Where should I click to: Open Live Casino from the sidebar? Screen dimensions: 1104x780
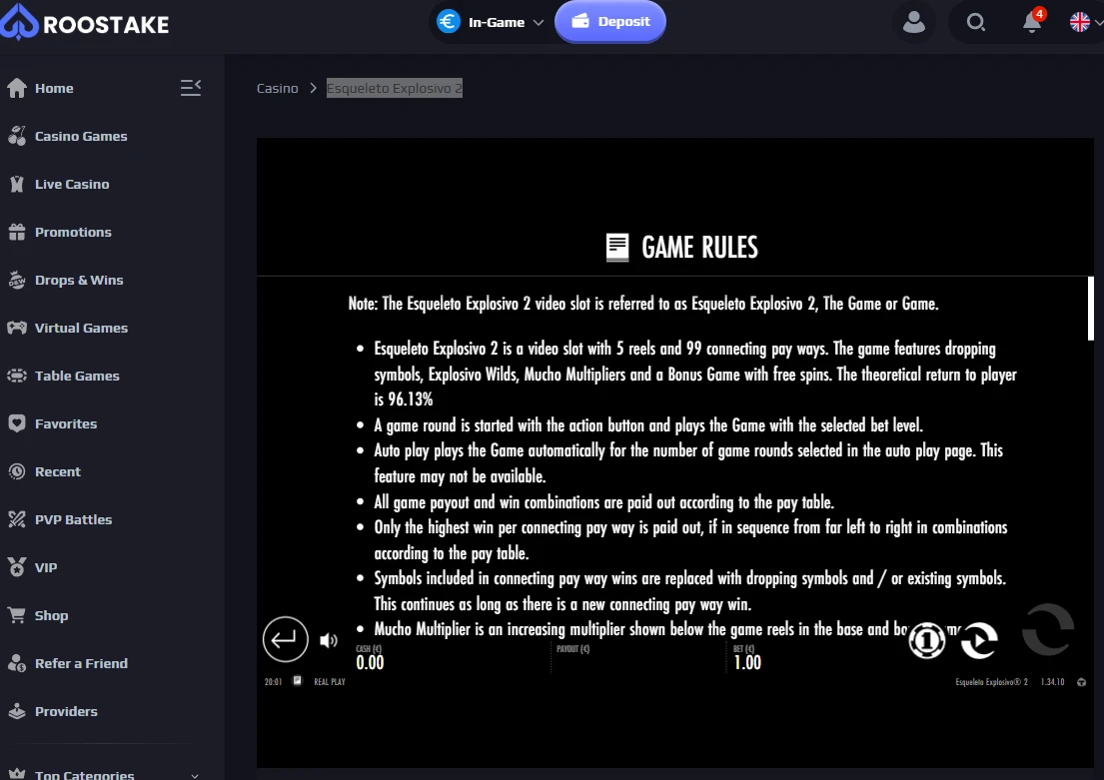point(72,184)
